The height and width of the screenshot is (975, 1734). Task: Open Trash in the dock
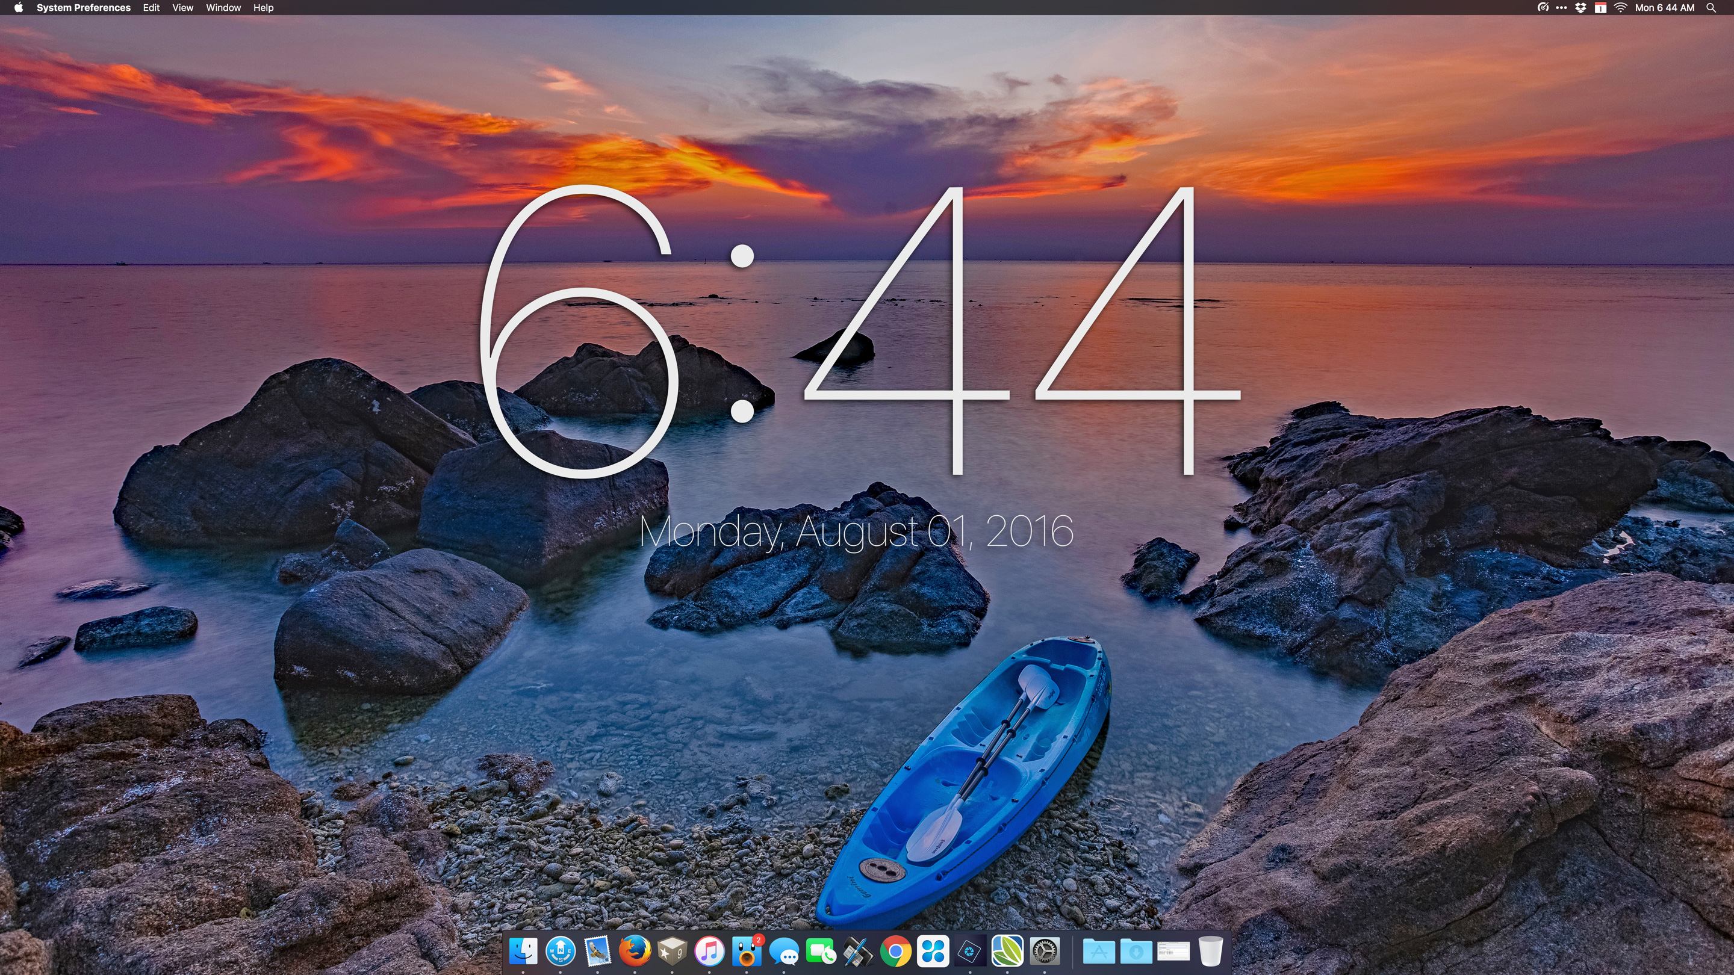(1210, 952)
